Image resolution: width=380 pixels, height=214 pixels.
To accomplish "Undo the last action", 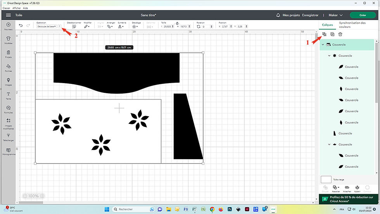I will 21,26.
